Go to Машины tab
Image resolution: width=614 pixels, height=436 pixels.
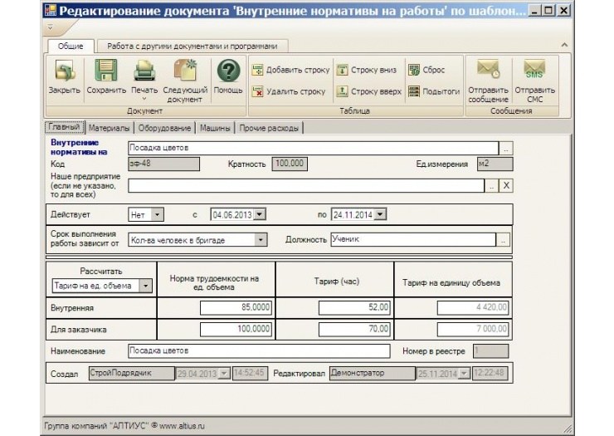[215, 128]
